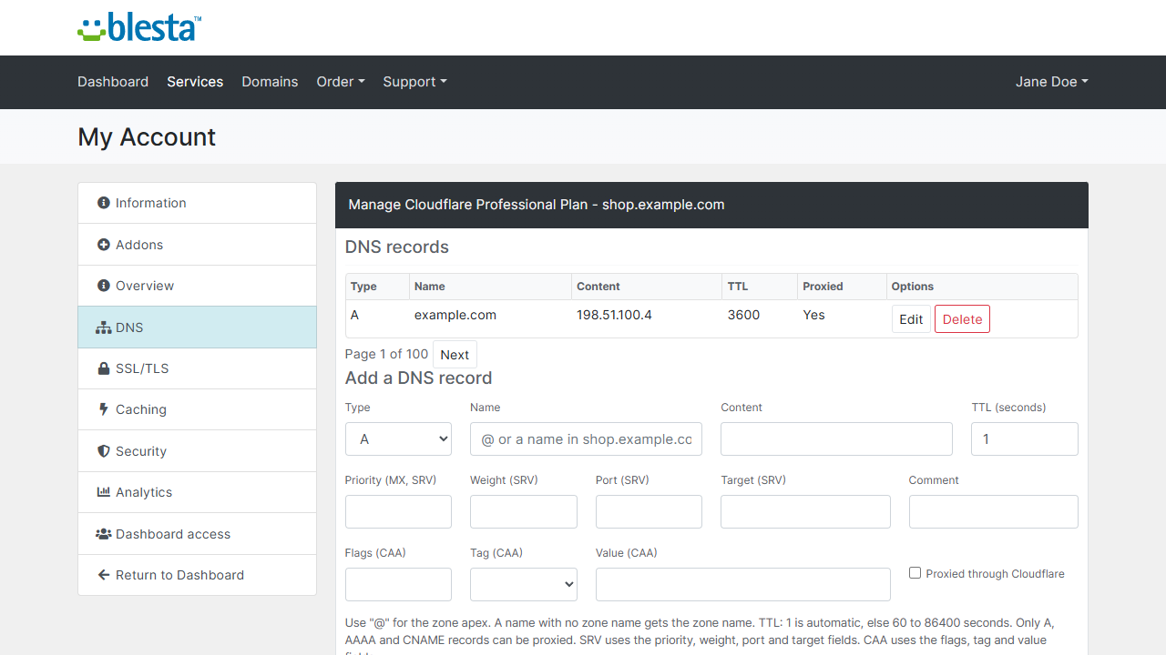Click the Caching sidebar label
Image resolution: width=1166 pixels, height=655 pixels.
point(141,409)
